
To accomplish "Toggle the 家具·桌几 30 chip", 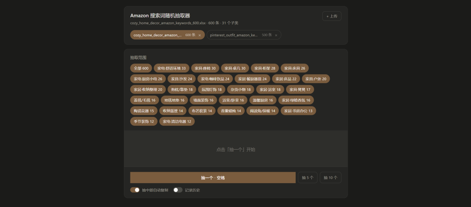I will coord(235,68).
